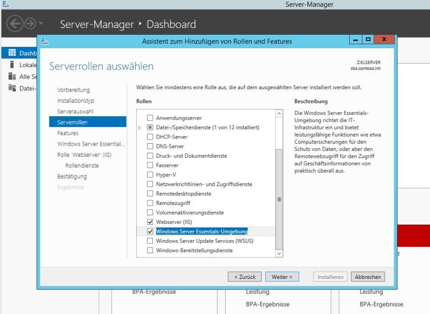Close the wizard with the red X
The image size is (430, 314).
(384, 40)
